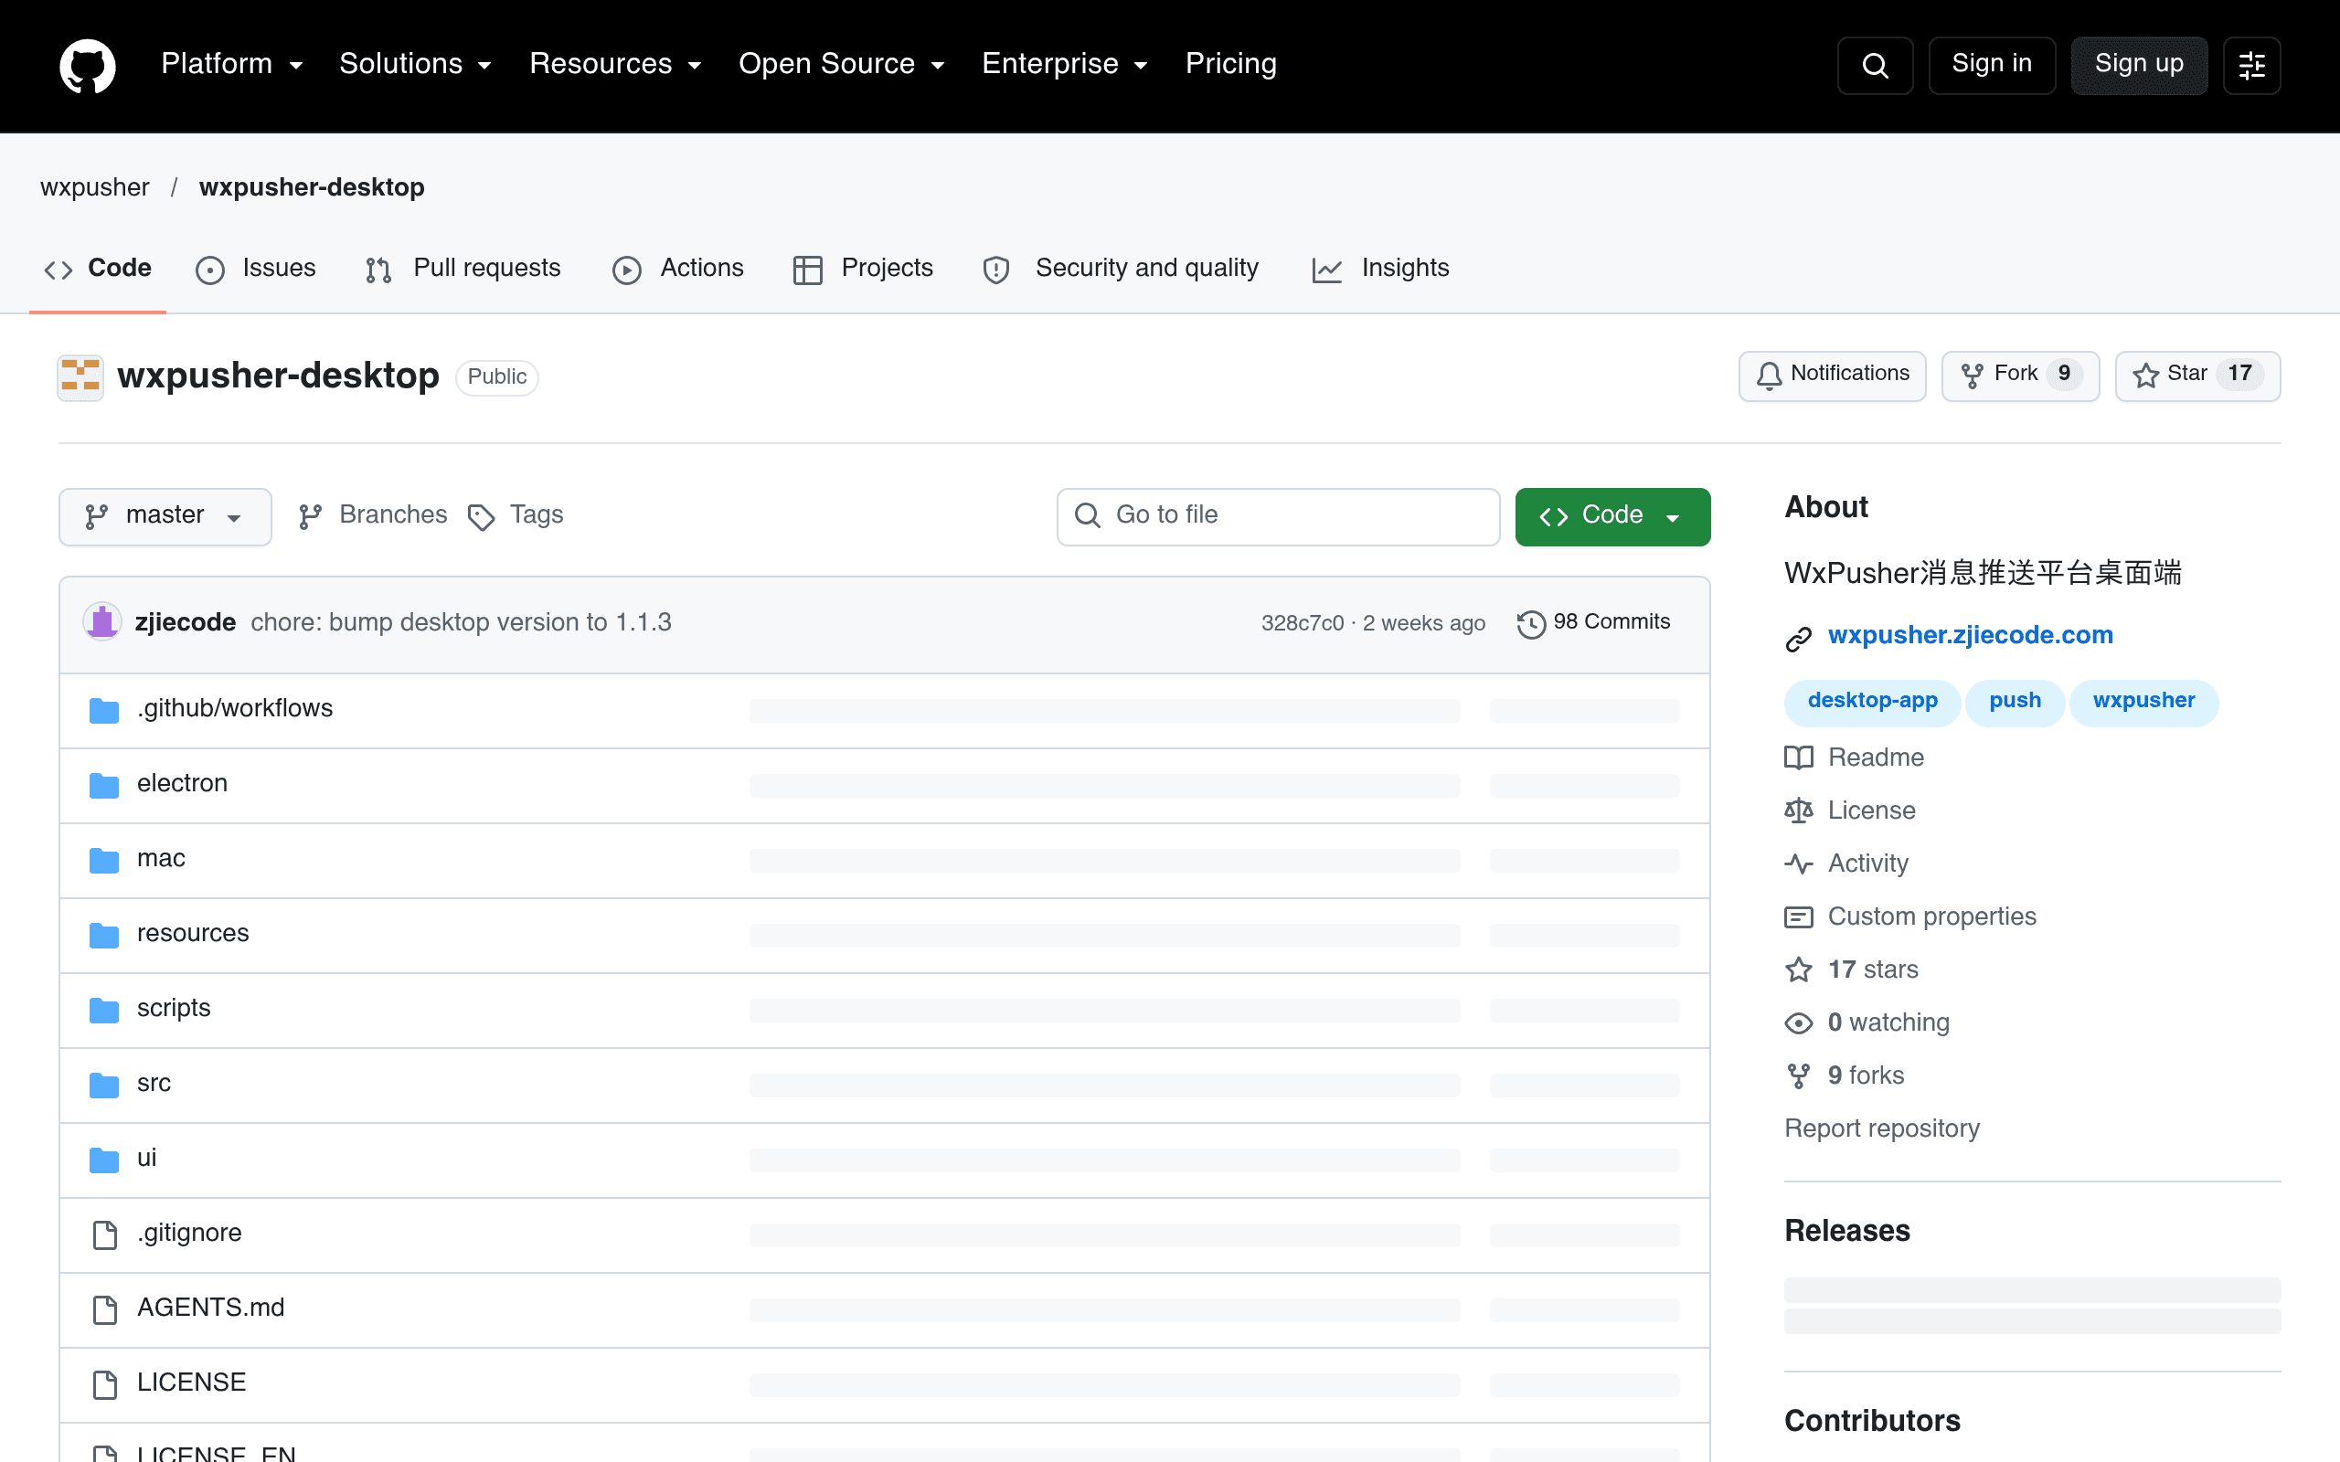Open the .github/workflows folder
Viewport: 2340px width, 1462px height.
(235, 708)
